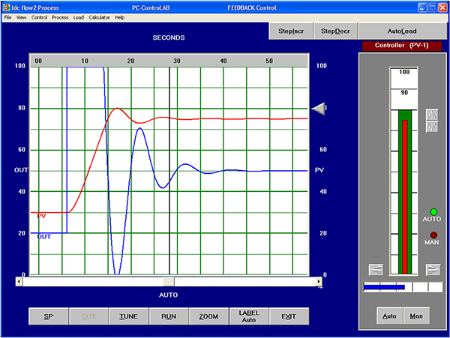450x338 pixels.
Task: Click the AutoLoad button
Action: tap(402, 31)
